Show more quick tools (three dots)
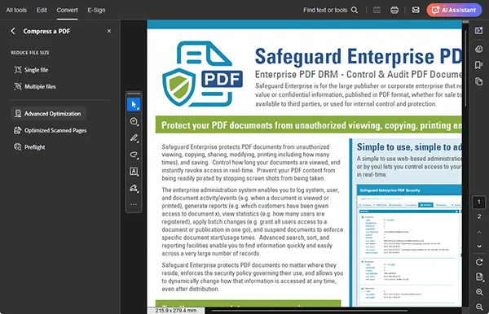The height and width of the screenshot is (314, 489). pos(134,204)
